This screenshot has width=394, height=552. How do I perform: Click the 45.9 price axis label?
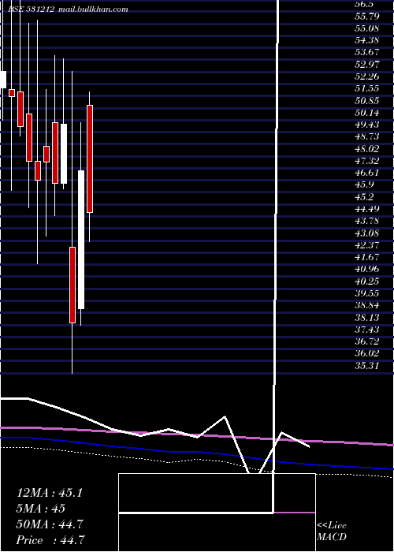(x=365, y=185)
